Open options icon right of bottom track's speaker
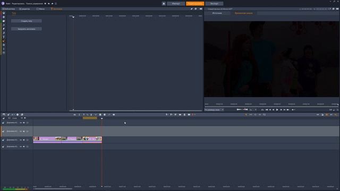 pos(27,146)
